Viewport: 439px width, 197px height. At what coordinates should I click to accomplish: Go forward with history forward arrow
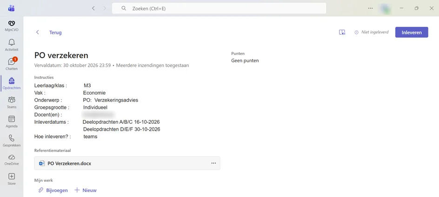pos(105,8)
